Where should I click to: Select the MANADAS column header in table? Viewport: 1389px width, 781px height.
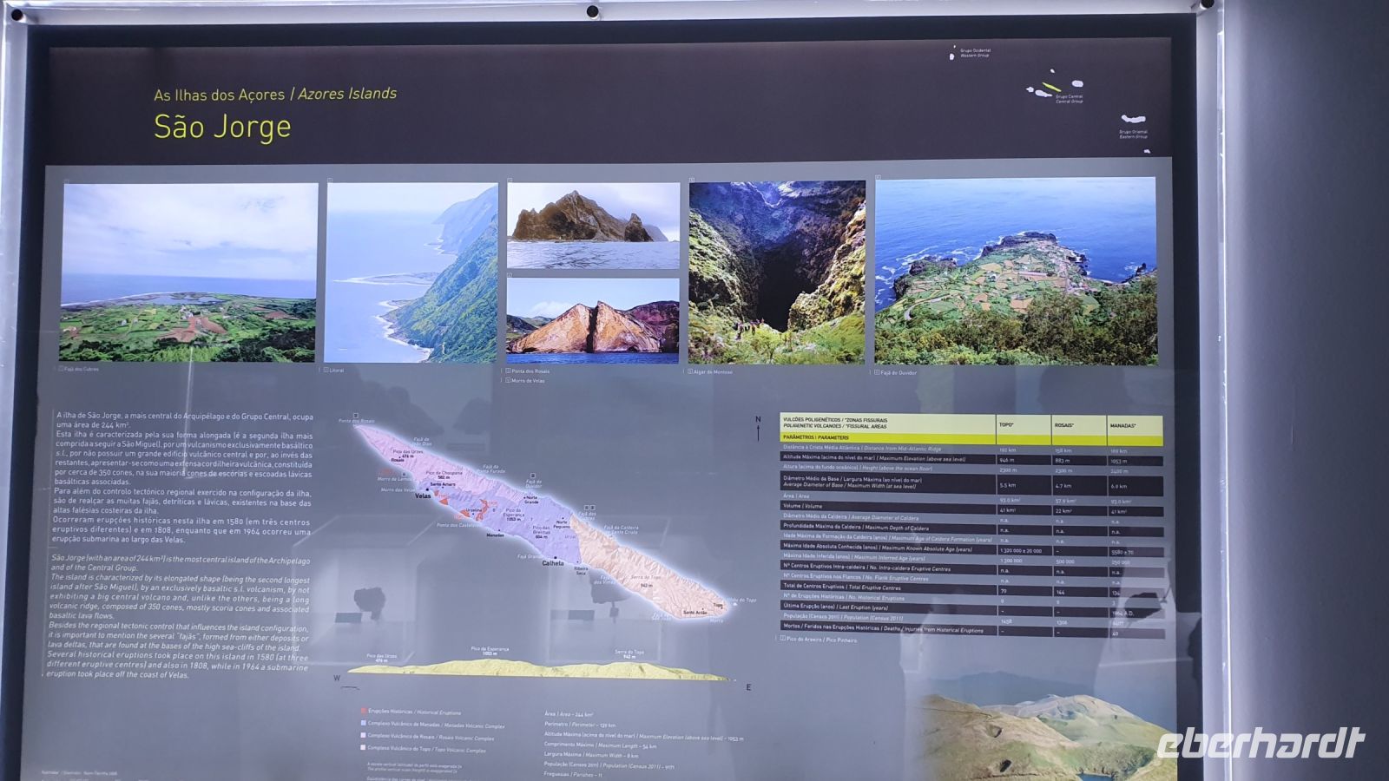click(1134, 426)
